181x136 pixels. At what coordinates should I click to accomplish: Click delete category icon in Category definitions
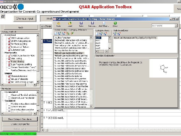point(64,33)
